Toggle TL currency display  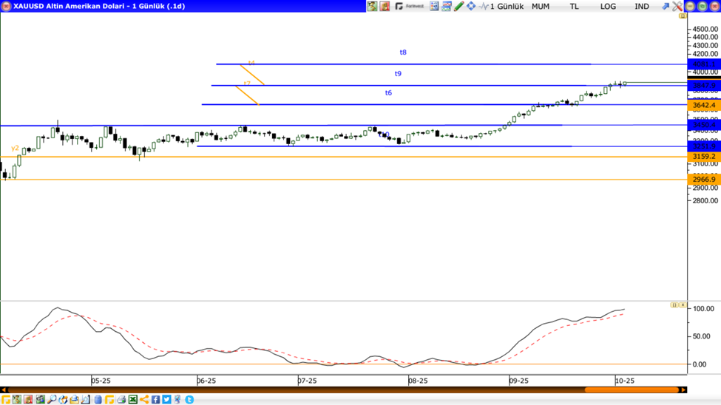click(574, 6)
